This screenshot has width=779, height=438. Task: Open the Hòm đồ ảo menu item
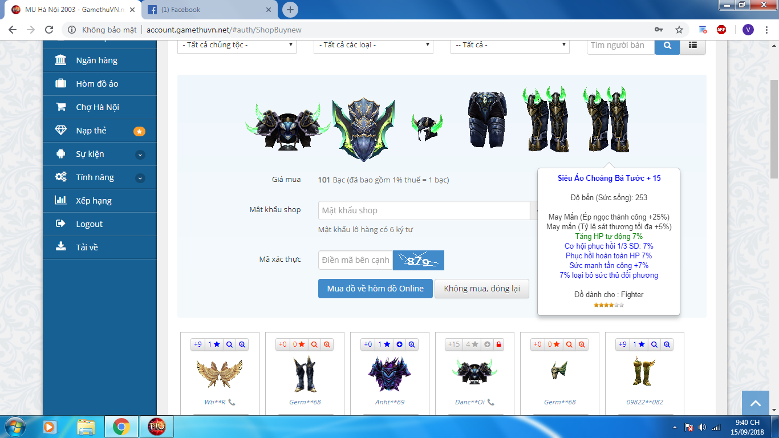coord(99,84)
